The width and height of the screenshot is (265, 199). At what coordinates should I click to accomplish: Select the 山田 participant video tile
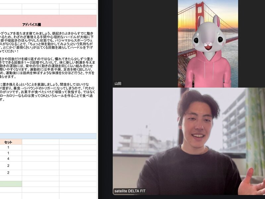coord(208,43)
